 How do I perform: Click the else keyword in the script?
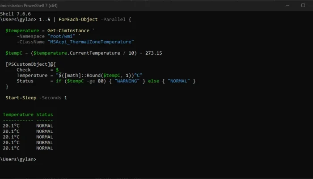(153, 81)
